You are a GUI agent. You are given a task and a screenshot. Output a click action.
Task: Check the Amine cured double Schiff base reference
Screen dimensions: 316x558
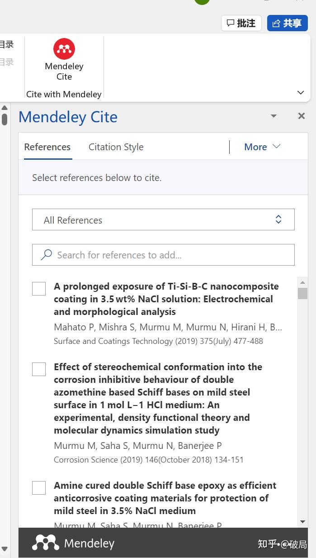pos(39,488)
